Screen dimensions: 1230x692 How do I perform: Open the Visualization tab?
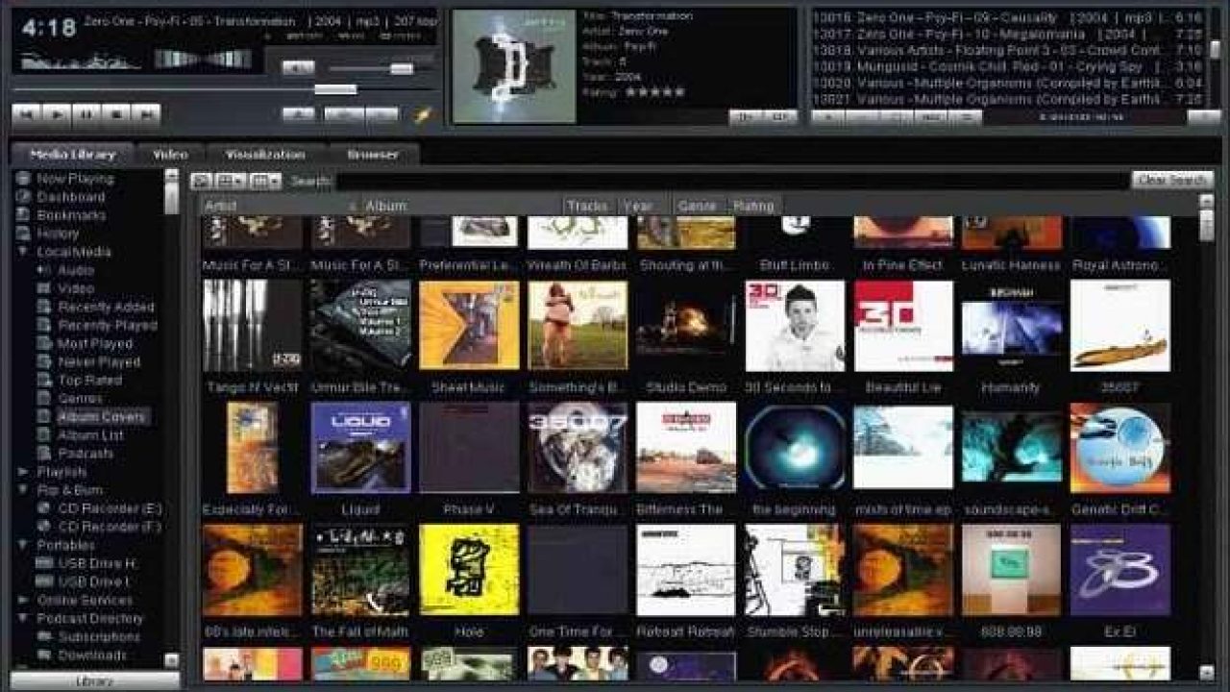click(x=265, y=155)
